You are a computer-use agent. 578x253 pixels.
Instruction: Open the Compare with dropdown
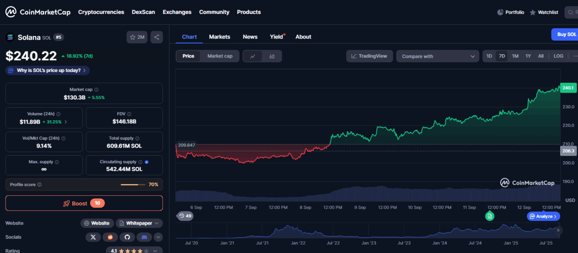click(438, 56)
